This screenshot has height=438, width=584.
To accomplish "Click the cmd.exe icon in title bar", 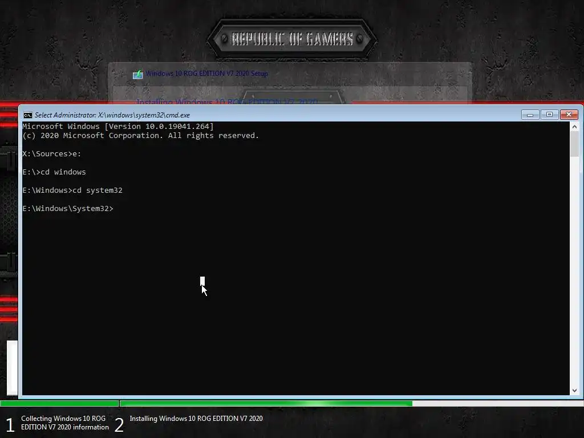I will [x=28, y=115].
